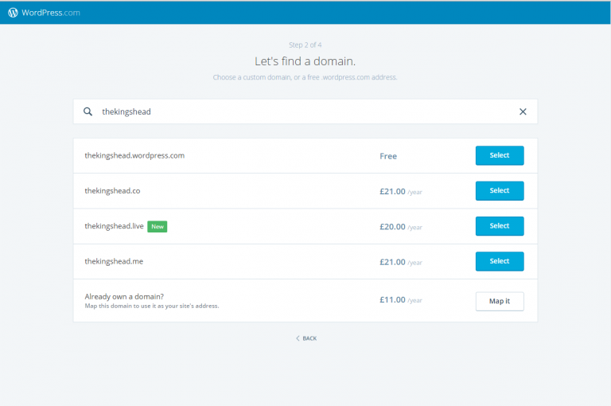Screen dimensions: 611x406
Task: Click the Step 2 of 4 label
Action: point(305,45)
